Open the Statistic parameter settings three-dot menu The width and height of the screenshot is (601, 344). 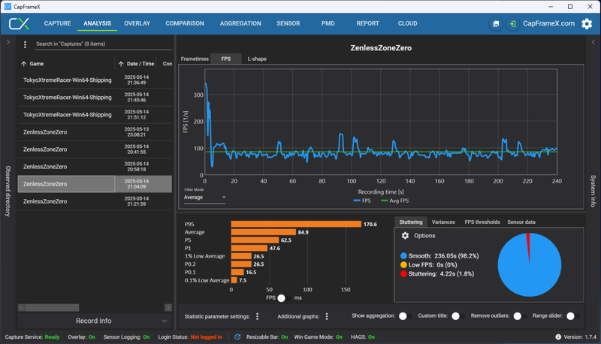pos(257,316)
